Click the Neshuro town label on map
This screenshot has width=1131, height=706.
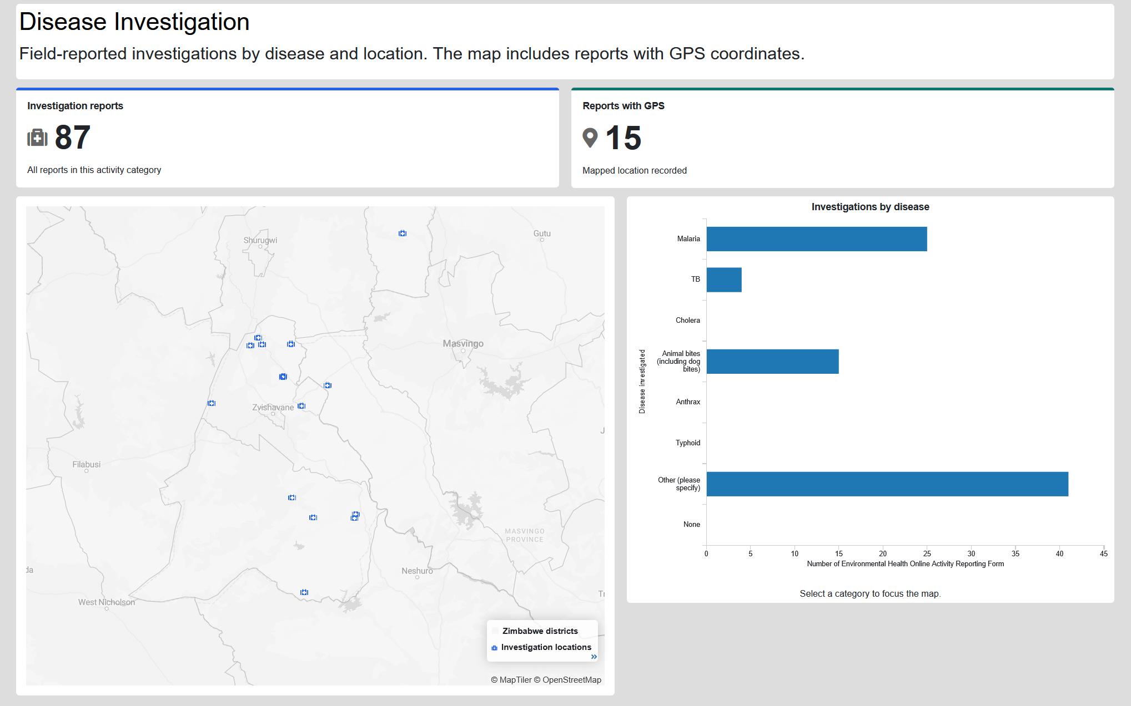(417, 571)
